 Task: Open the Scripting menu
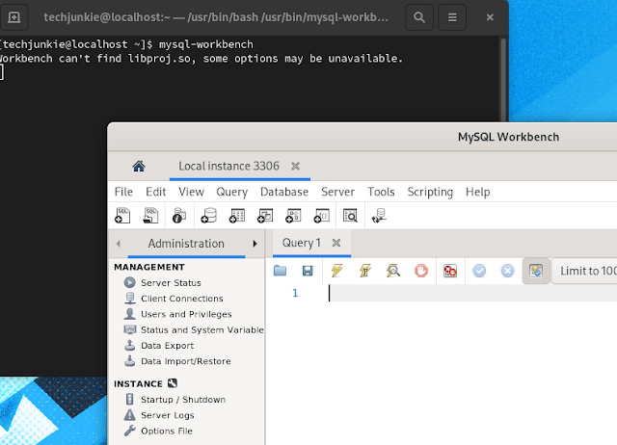coord(430,192)
